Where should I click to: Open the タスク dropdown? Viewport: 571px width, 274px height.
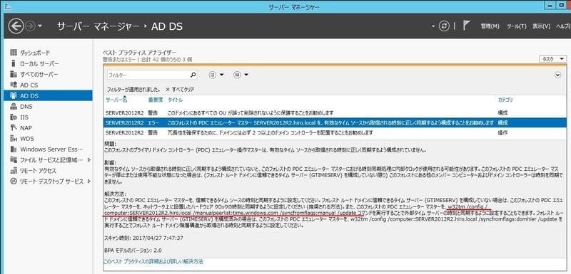coord(552,59)
